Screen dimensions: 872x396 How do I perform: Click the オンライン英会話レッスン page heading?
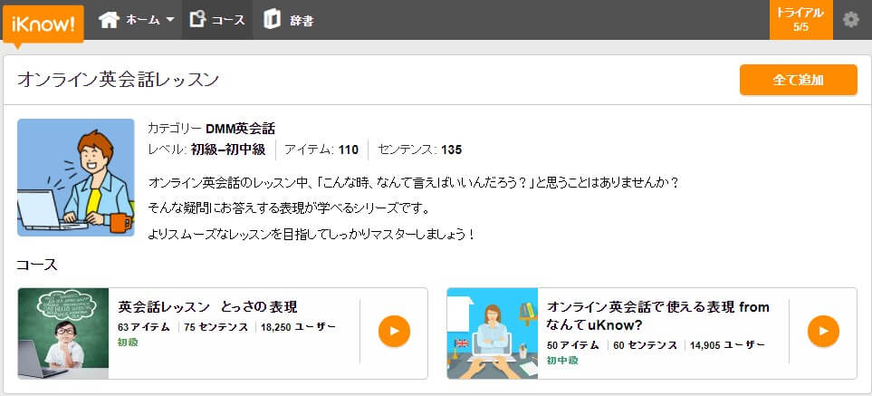pos(118,80)
